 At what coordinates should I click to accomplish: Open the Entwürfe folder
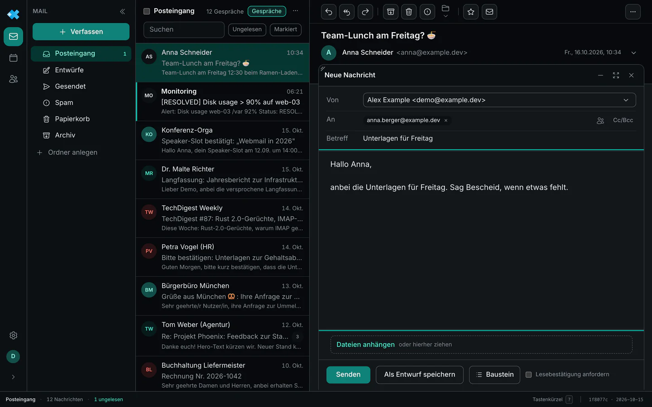click(x=81, y=70)
